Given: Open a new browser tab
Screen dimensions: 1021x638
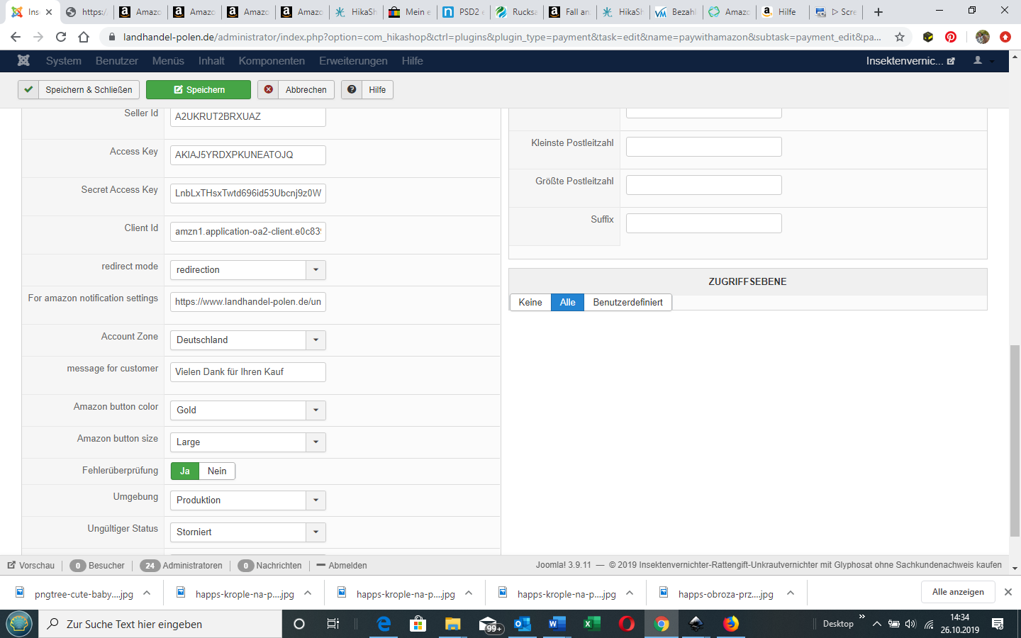Looking at the screenshot, I should [x=878, y=12].
